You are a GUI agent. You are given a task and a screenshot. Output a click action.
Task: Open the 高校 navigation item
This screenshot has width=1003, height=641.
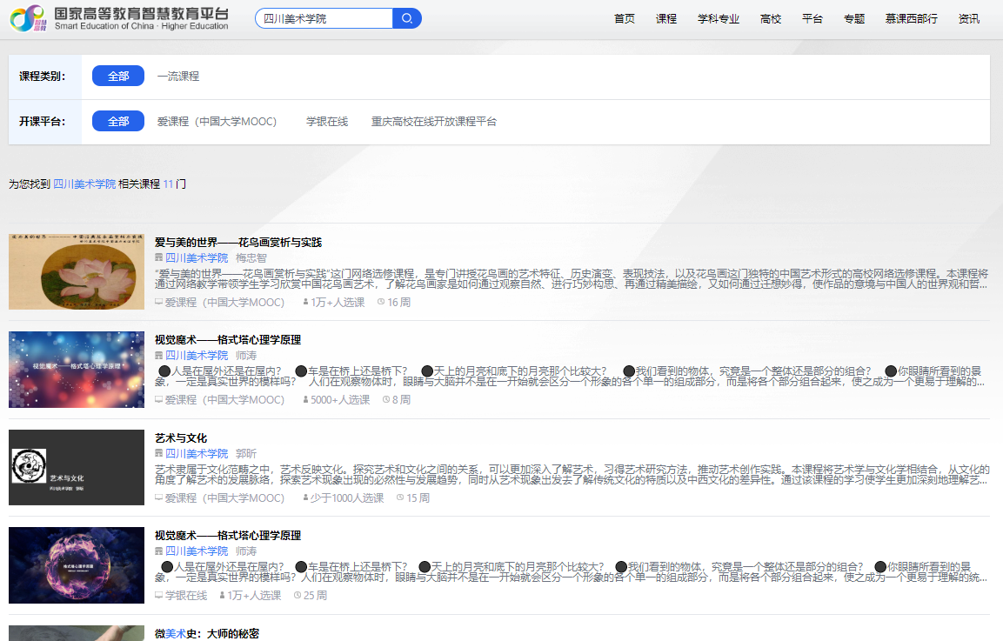click(x=771, y=19)
